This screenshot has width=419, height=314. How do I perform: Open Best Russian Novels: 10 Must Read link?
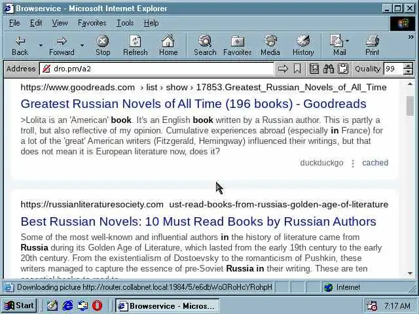tap(198, 222)
